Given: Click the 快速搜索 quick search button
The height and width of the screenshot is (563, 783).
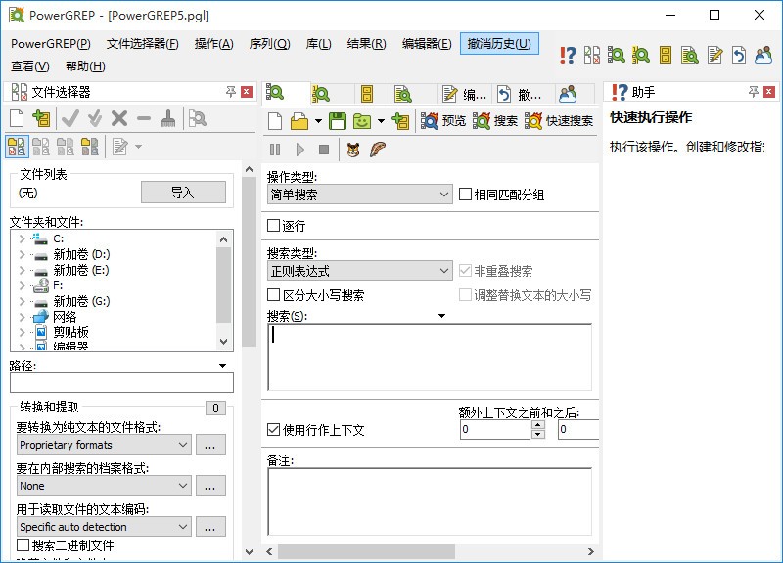Looking at the screenshot, I should [x=559, y=120].
